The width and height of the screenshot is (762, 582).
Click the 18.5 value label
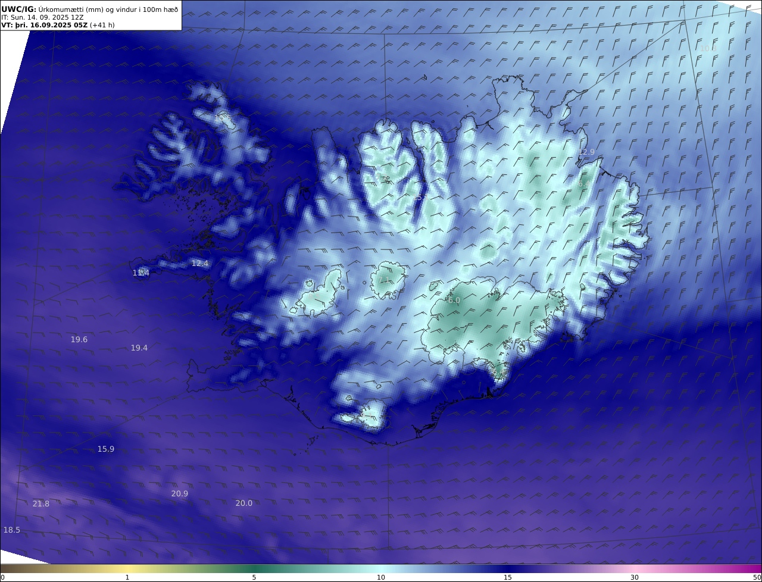coord(12,530)
